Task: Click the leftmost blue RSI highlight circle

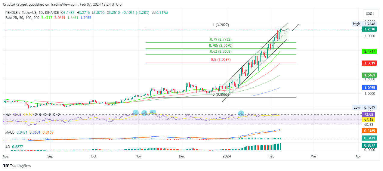Action: point(136,113)
